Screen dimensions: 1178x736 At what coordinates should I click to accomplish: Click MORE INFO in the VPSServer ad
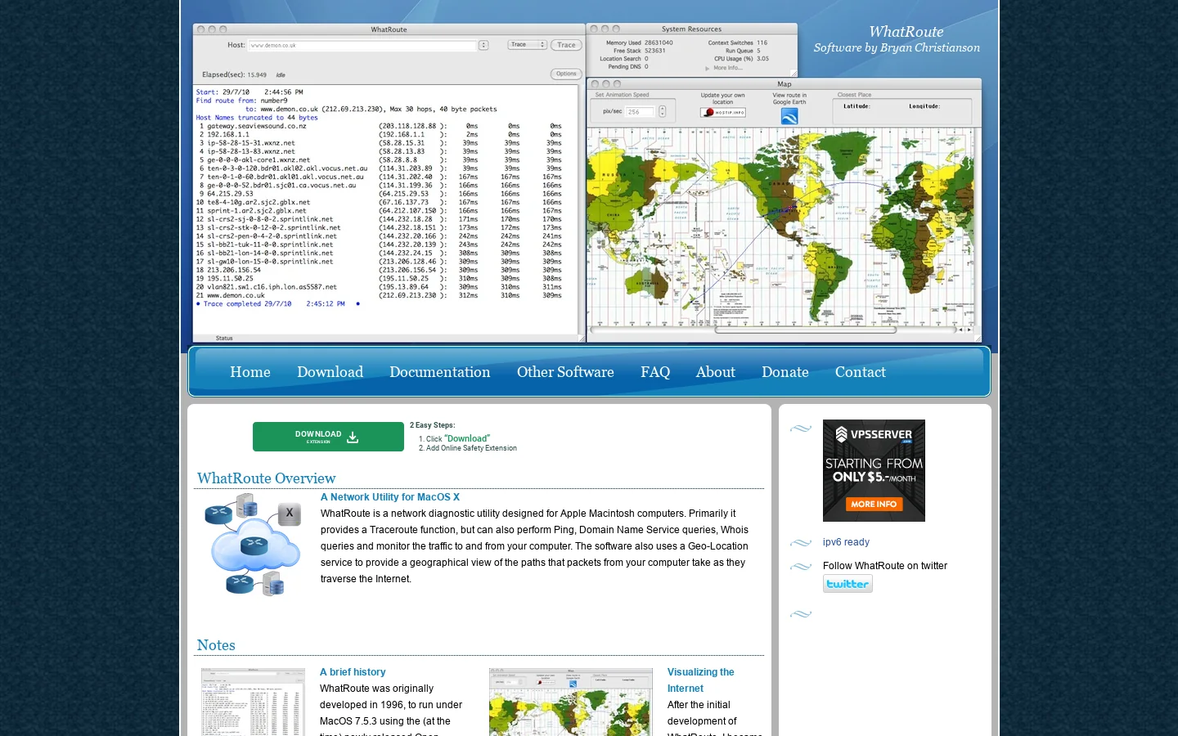pos(874,504)
